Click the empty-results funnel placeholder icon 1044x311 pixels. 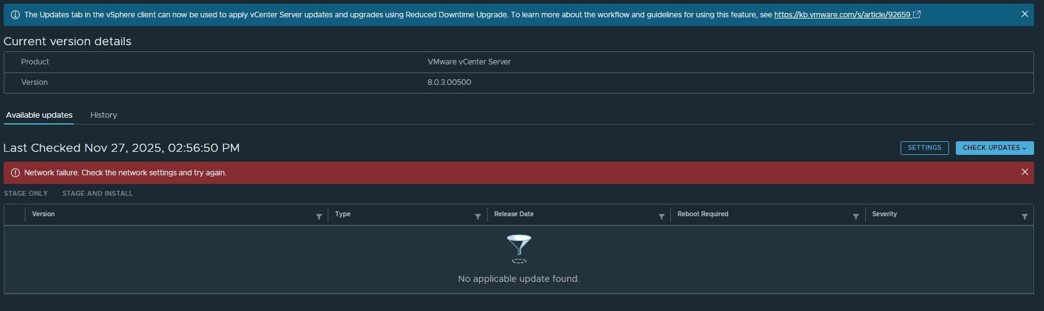[519, 248]
